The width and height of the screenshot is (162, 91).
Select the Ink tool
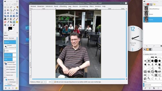point(11,22)
